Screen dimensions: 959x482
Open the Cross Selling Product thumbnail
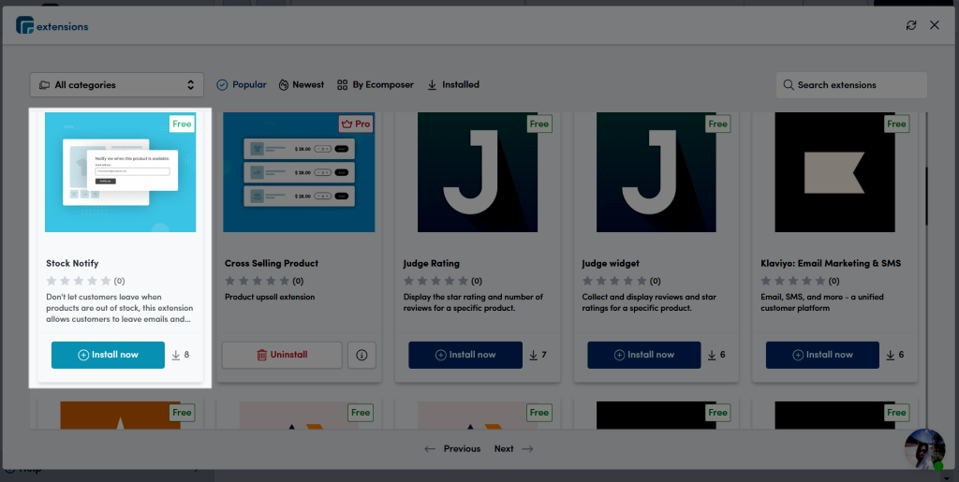[299, 172]
